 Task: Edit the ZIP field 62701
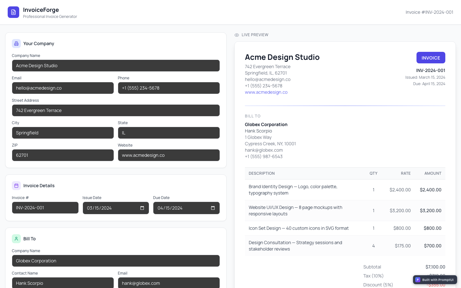(x=63, y=155)
